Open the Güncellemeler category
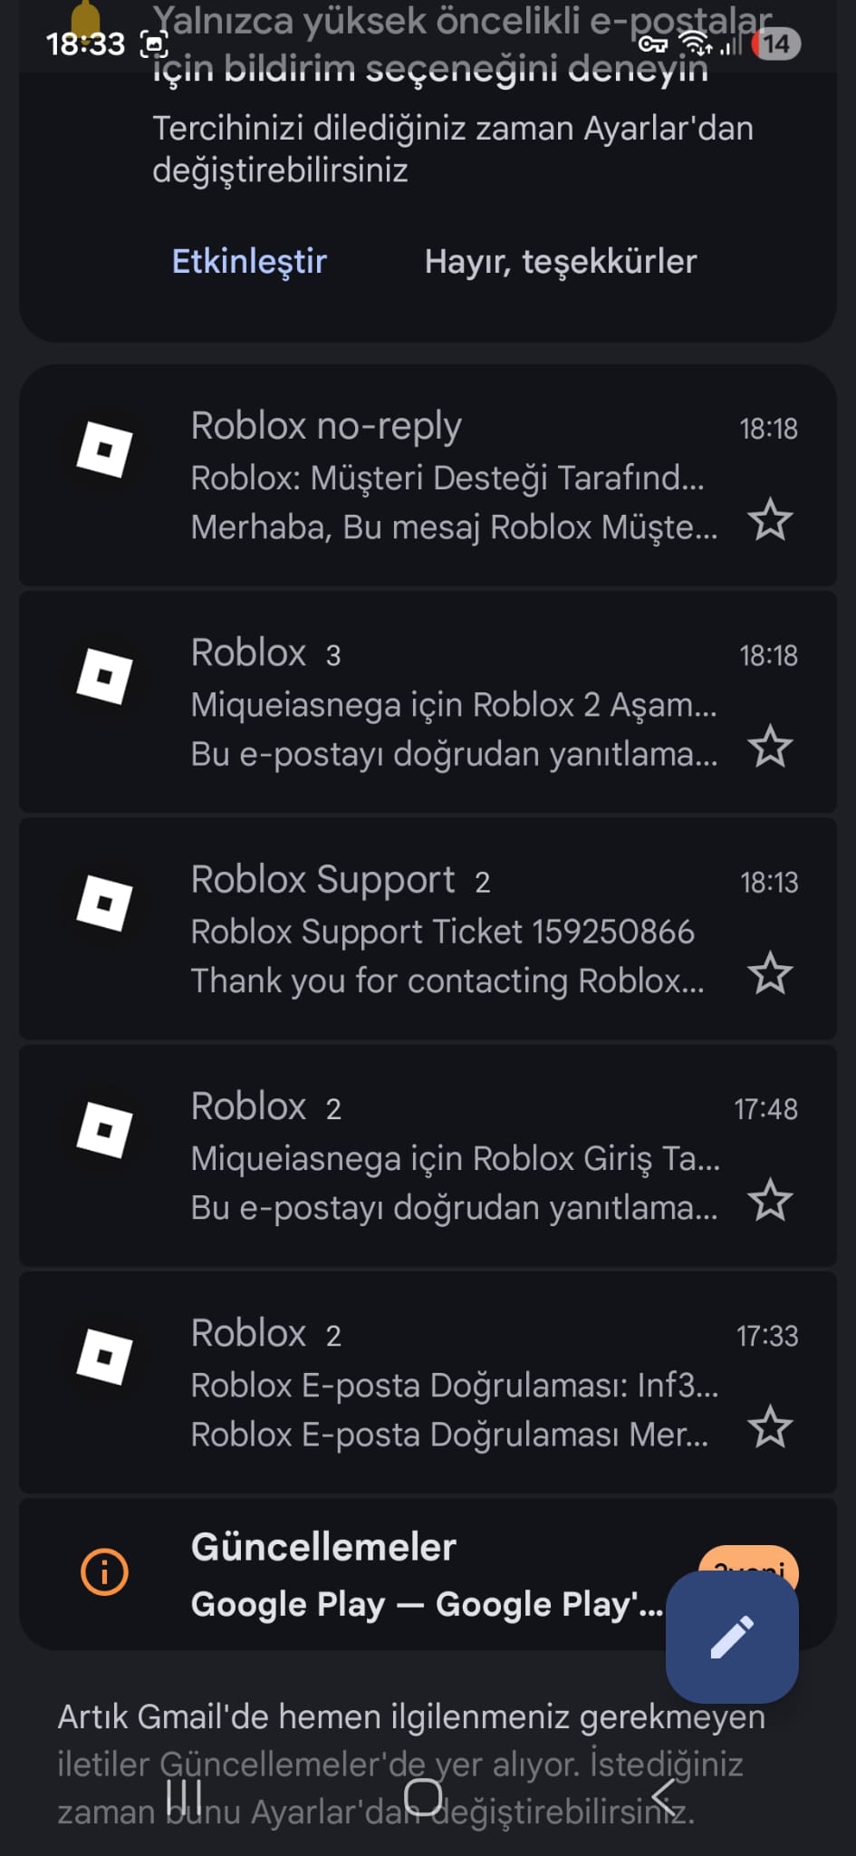The height and width of the screenshot is (1856, 856). (x=428, y=1574)
